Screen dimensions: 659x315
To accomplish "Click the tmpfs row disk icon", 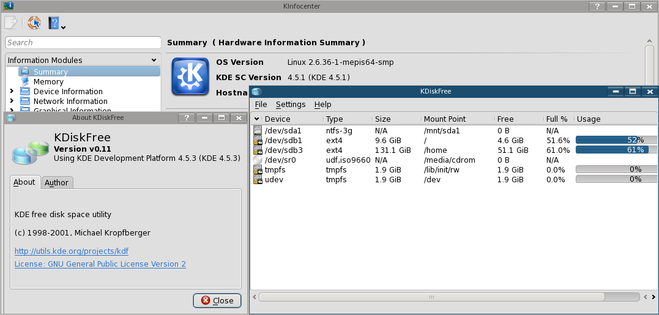I will pos(258,169).
